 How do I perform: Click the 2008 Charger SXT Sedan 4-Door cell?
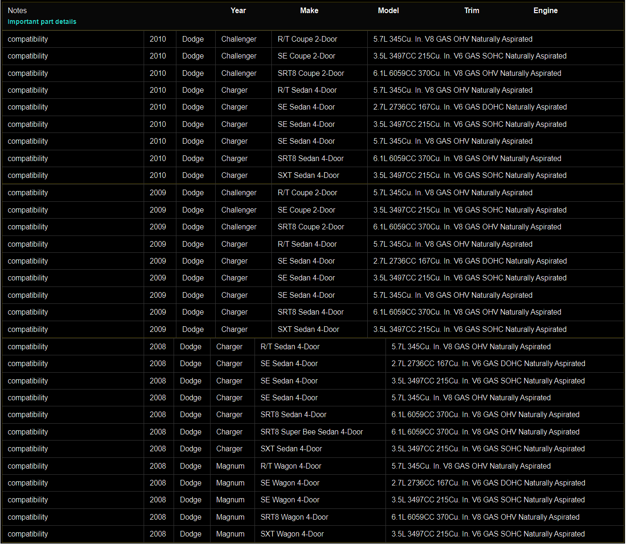click(x=291, y=448)
